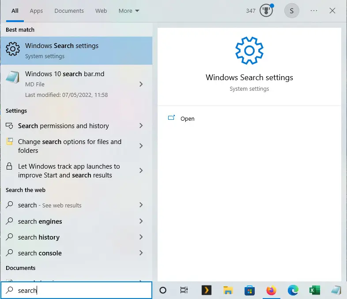The width and height of the screenshot is (347, 299).
Task: Click the S account avatar
Action: (x=292, y=11)
